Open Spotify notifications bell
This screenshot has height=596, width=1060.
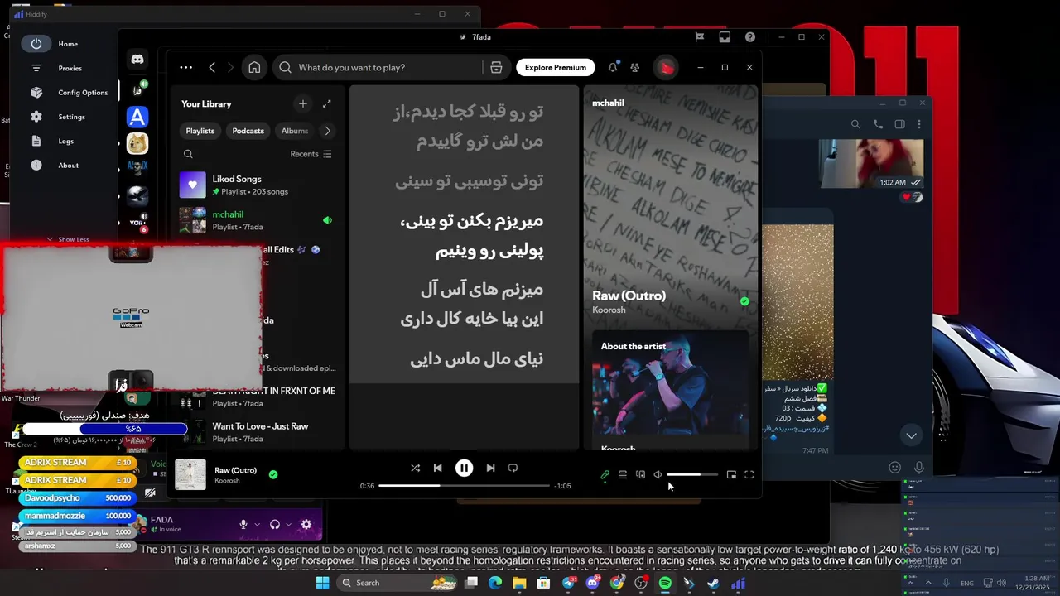(613, 68)
